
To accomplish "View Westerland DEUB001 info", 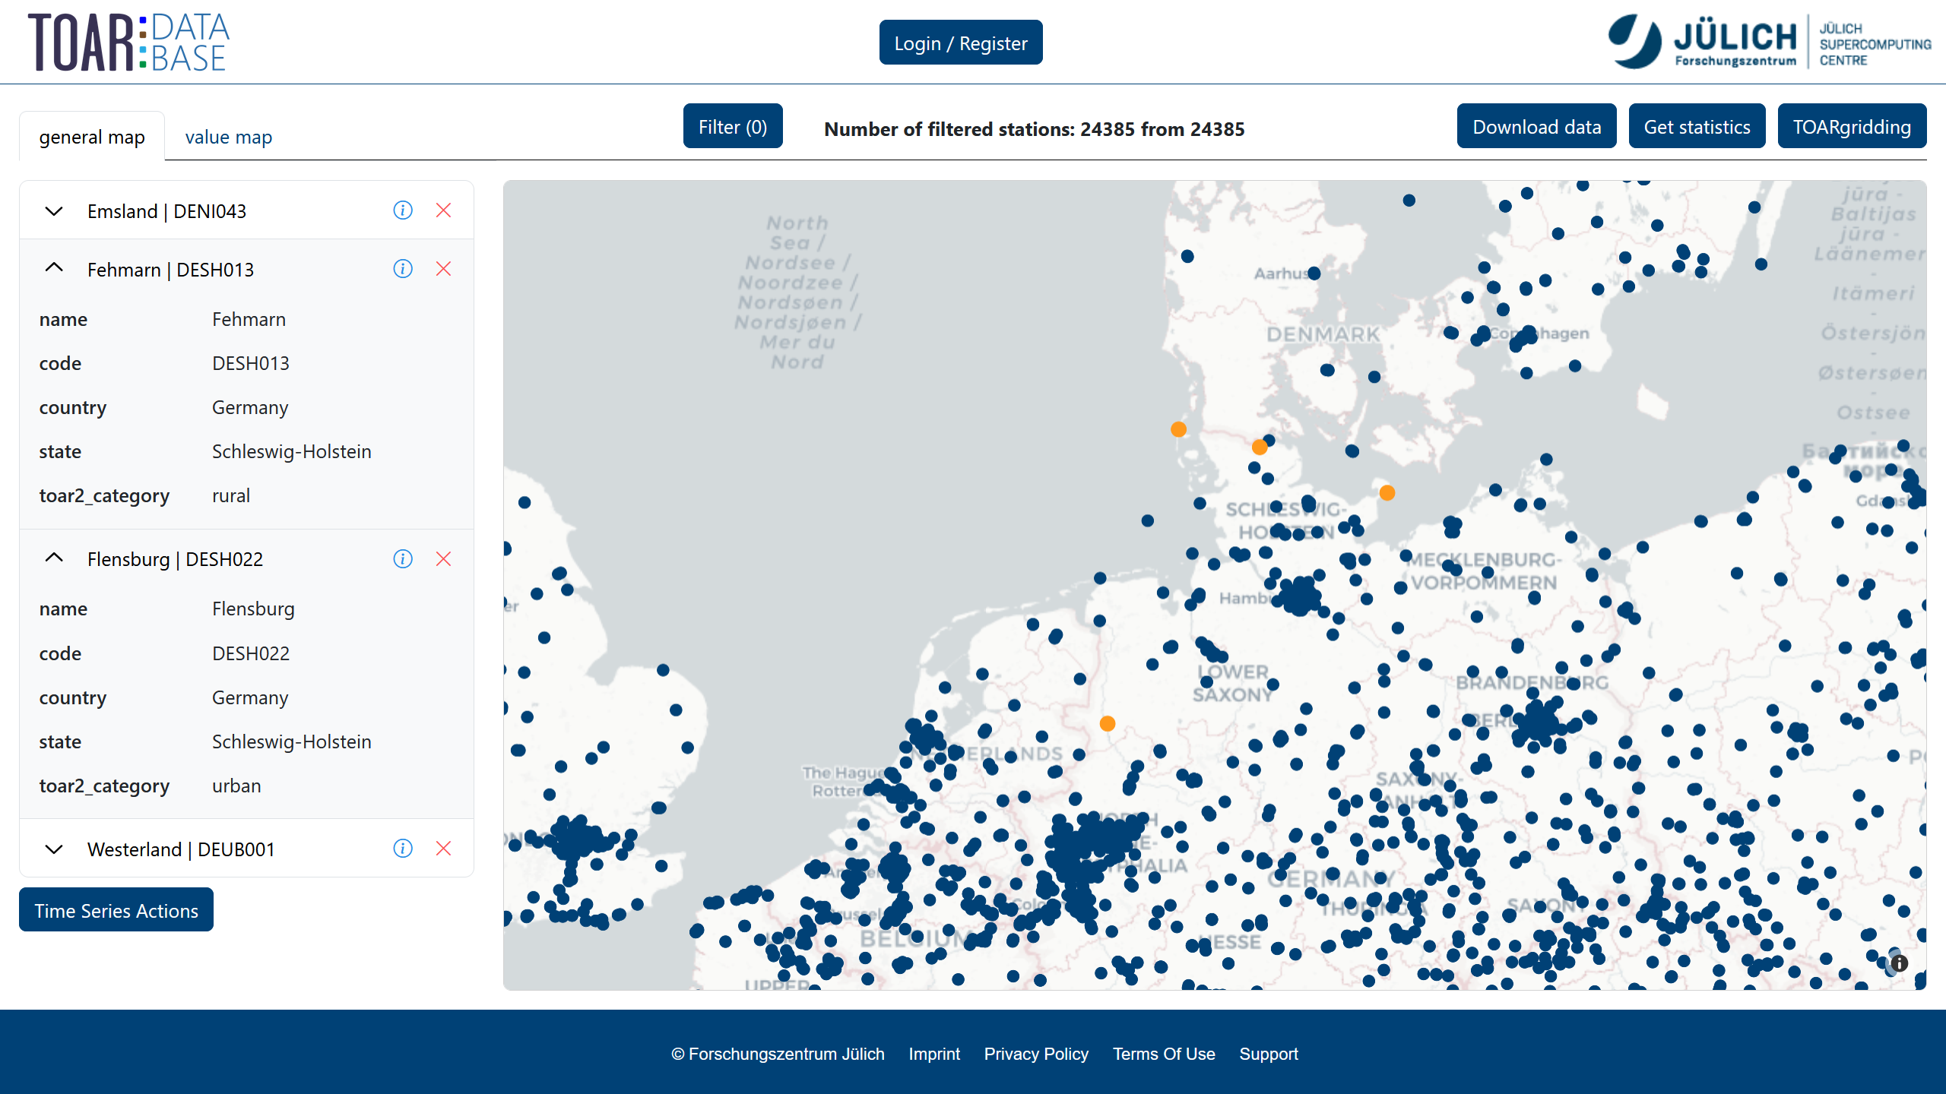I will [x=403, y=849].
